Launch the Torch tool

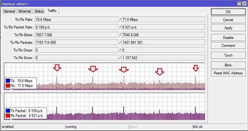click(228, 55)
